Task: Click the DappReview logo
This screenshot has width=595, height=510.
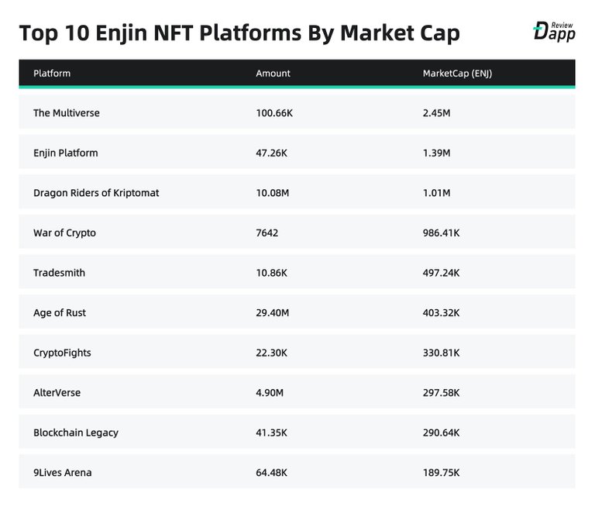Action: pyautogui.click(x=553, y=31)
